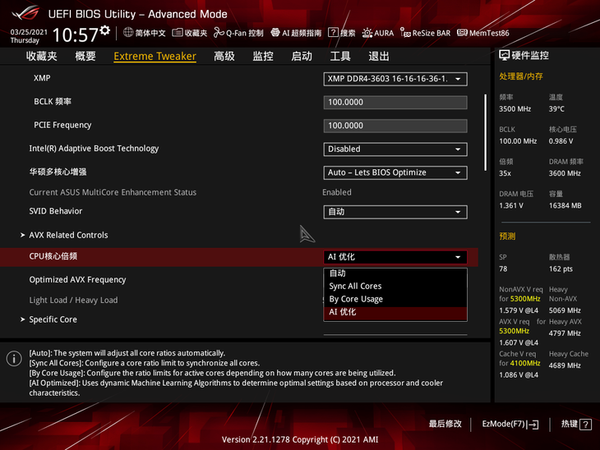Click EzMode(F7) button
Screen dimensions: 600x450
510,424
